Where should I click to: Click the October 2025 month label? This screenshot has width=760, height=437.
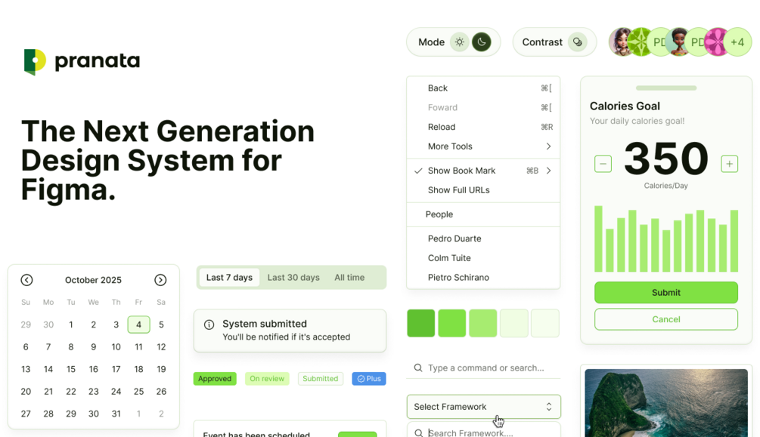[93, 280]
